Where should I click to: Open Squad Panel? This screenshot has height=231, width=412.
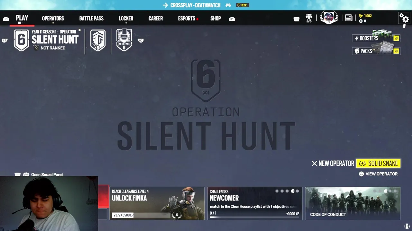click(x=47, y=175)
